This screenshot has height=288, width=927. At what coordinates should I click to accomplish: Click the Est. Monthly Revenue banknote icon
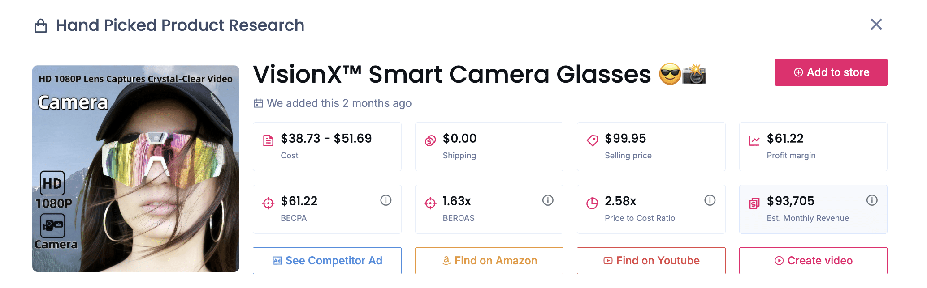pyautogui.click(x=755, y=202)
